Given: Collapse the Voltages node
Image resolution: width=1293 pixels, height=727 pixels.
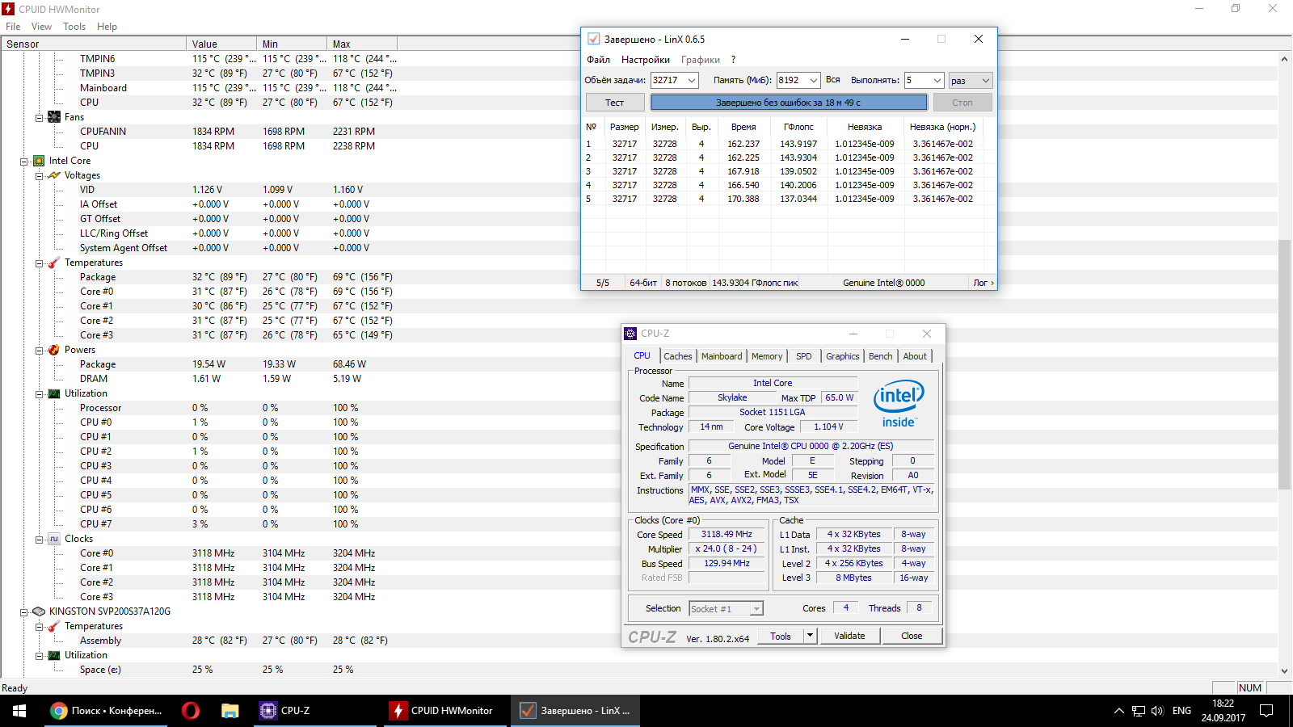Looking at the screenshot, I should 39,175.
